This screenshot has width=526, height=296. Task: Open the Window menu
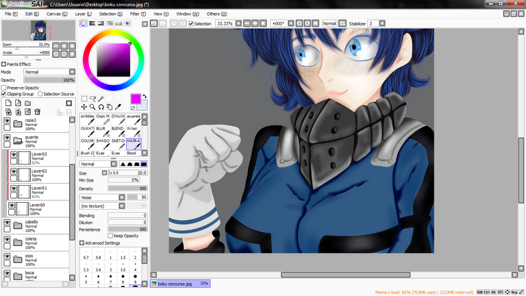point(188,14)
